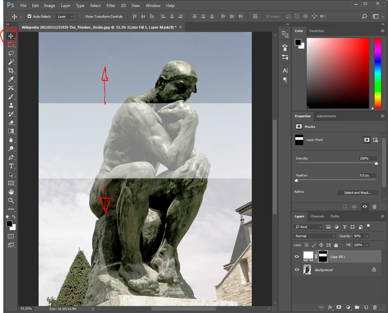The width and height of the screenshot is (388, 313).
Task: Click the zoom percentage field in status bar
Action: pyautogui.click(x=26, y=309)
